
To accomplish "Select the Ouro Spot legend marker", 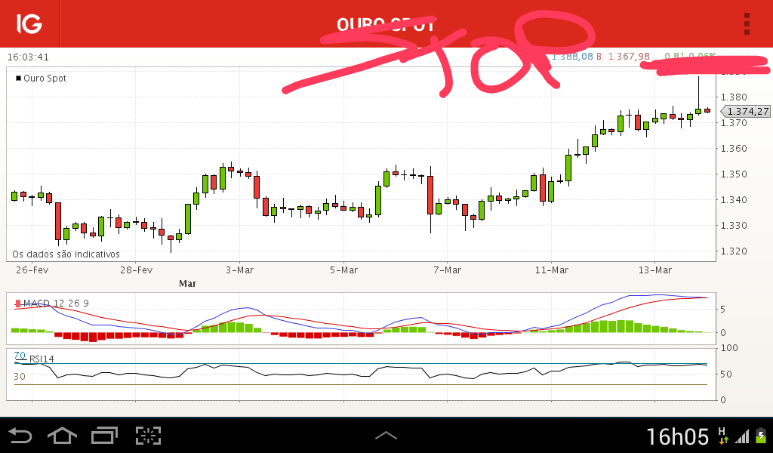I will click(x=19, y=79).
